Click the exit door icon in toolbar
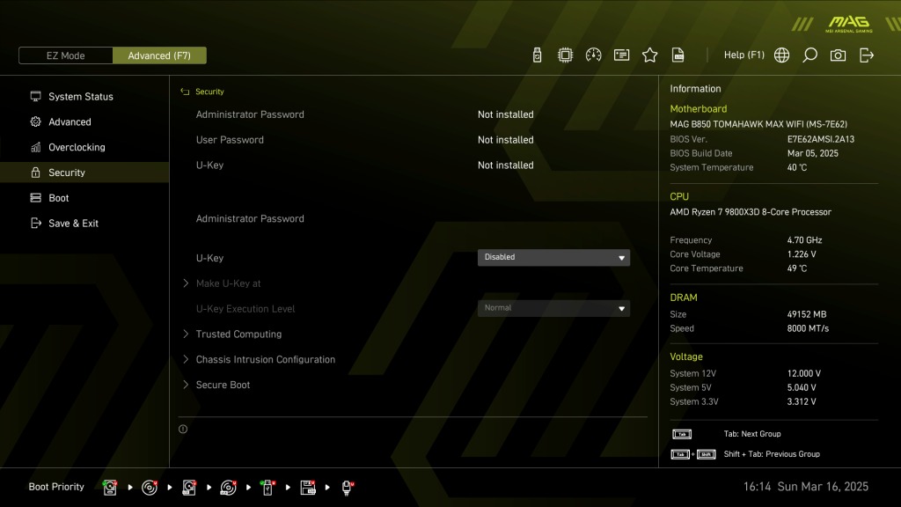The height and width of the screenshot is (507, 901). (x=866, y=55)
